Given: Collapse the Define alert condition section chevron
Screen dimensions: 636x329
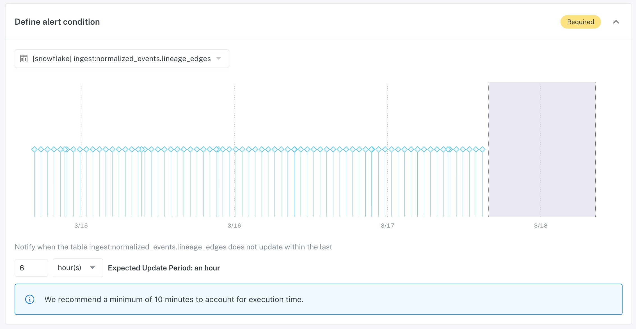Looking at the screenshot, I should [616, 22].
